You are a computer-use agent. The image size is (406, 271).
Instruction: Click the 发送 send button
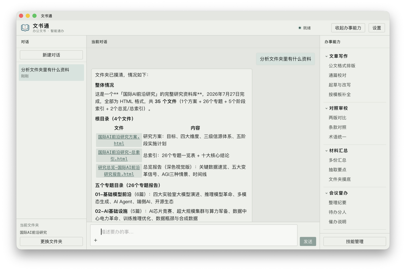(x=308, y=241)
